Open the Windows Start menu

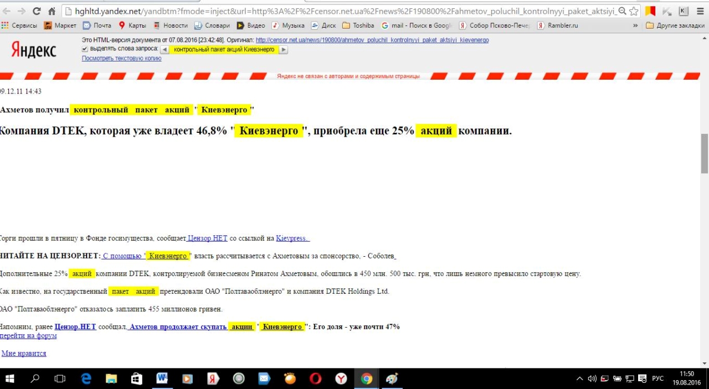pos(9,378)
